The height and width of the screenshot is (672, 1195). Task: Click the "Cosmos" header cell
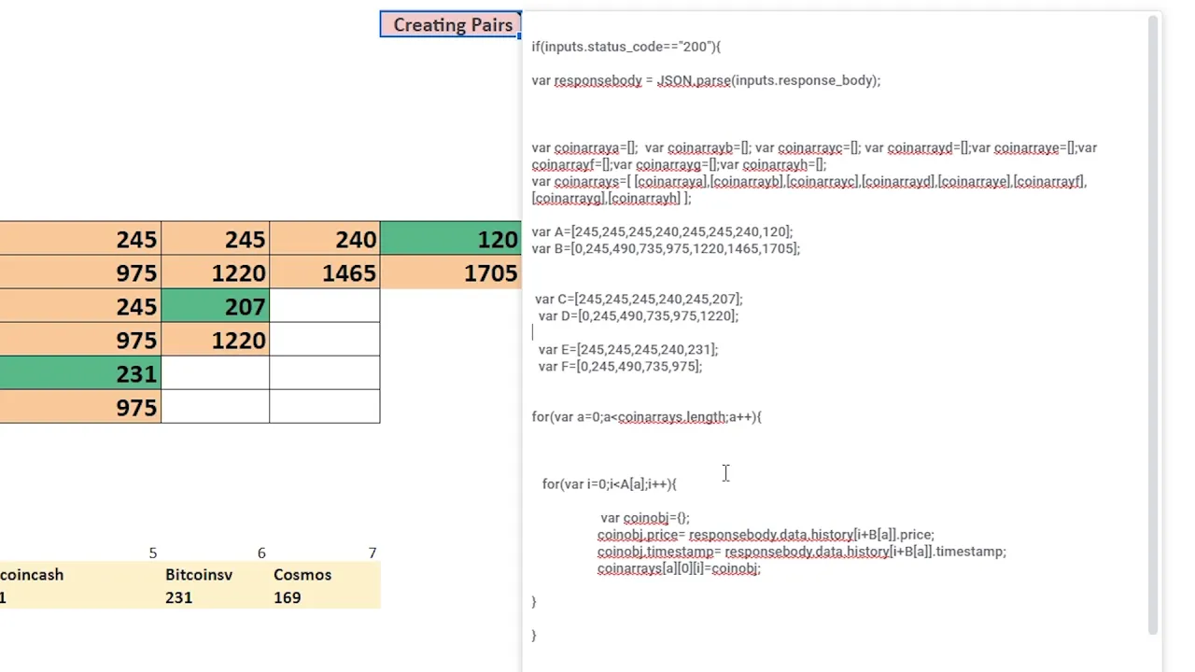pos(302,575)
